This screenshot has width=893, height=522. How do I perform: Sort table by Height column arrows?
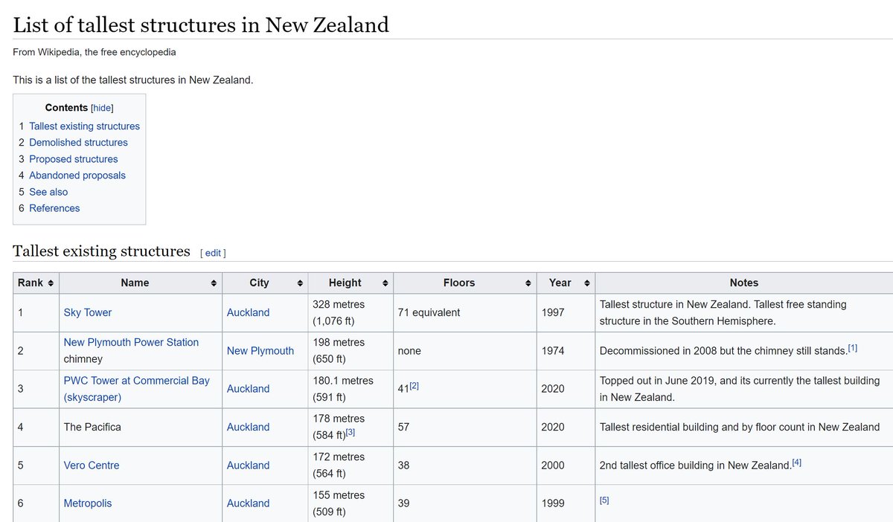point(385,283)
